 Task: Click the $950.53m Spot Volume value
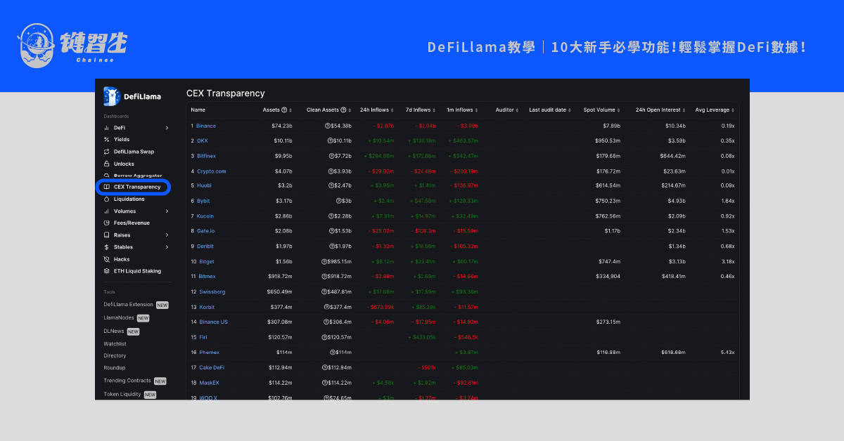(608, 140)
